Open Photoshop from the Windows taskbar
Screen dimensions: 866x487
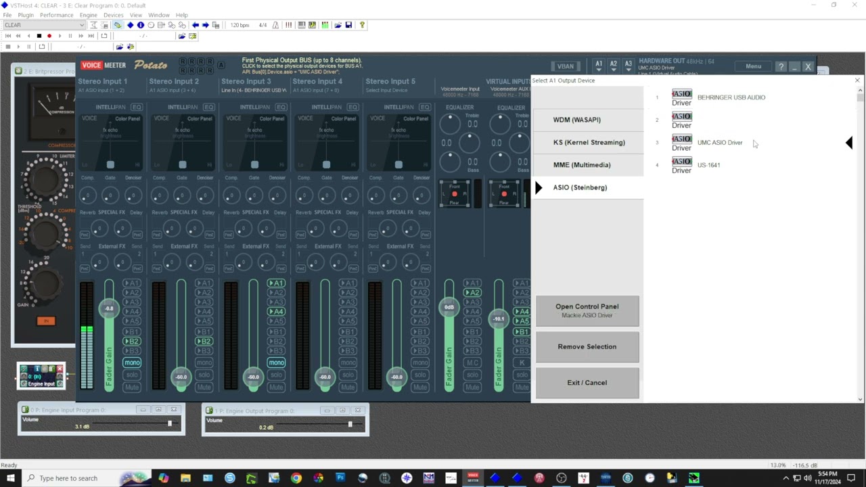[340, 478]
